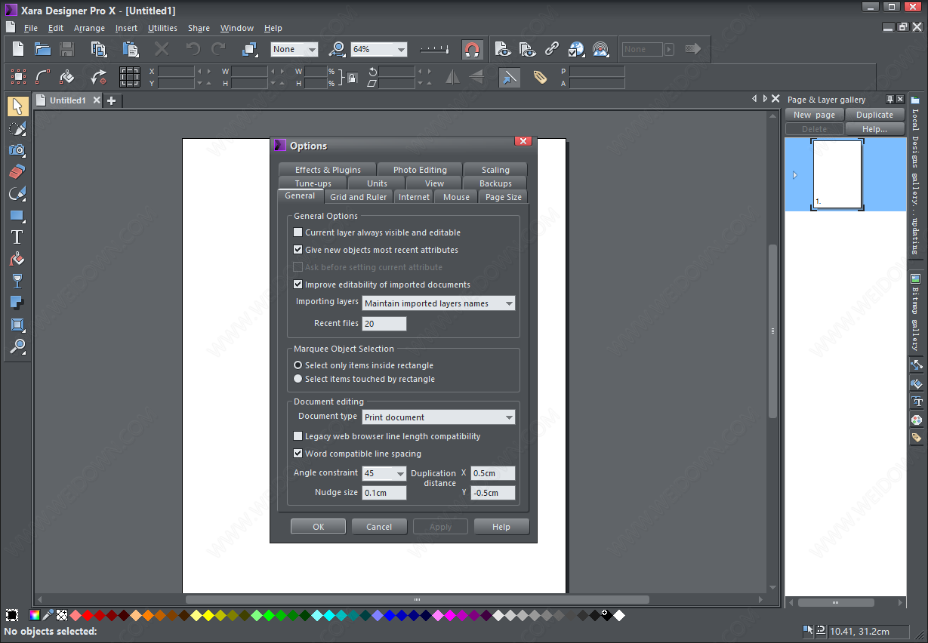Expand the Document type dropdown

tap(439, 417)
